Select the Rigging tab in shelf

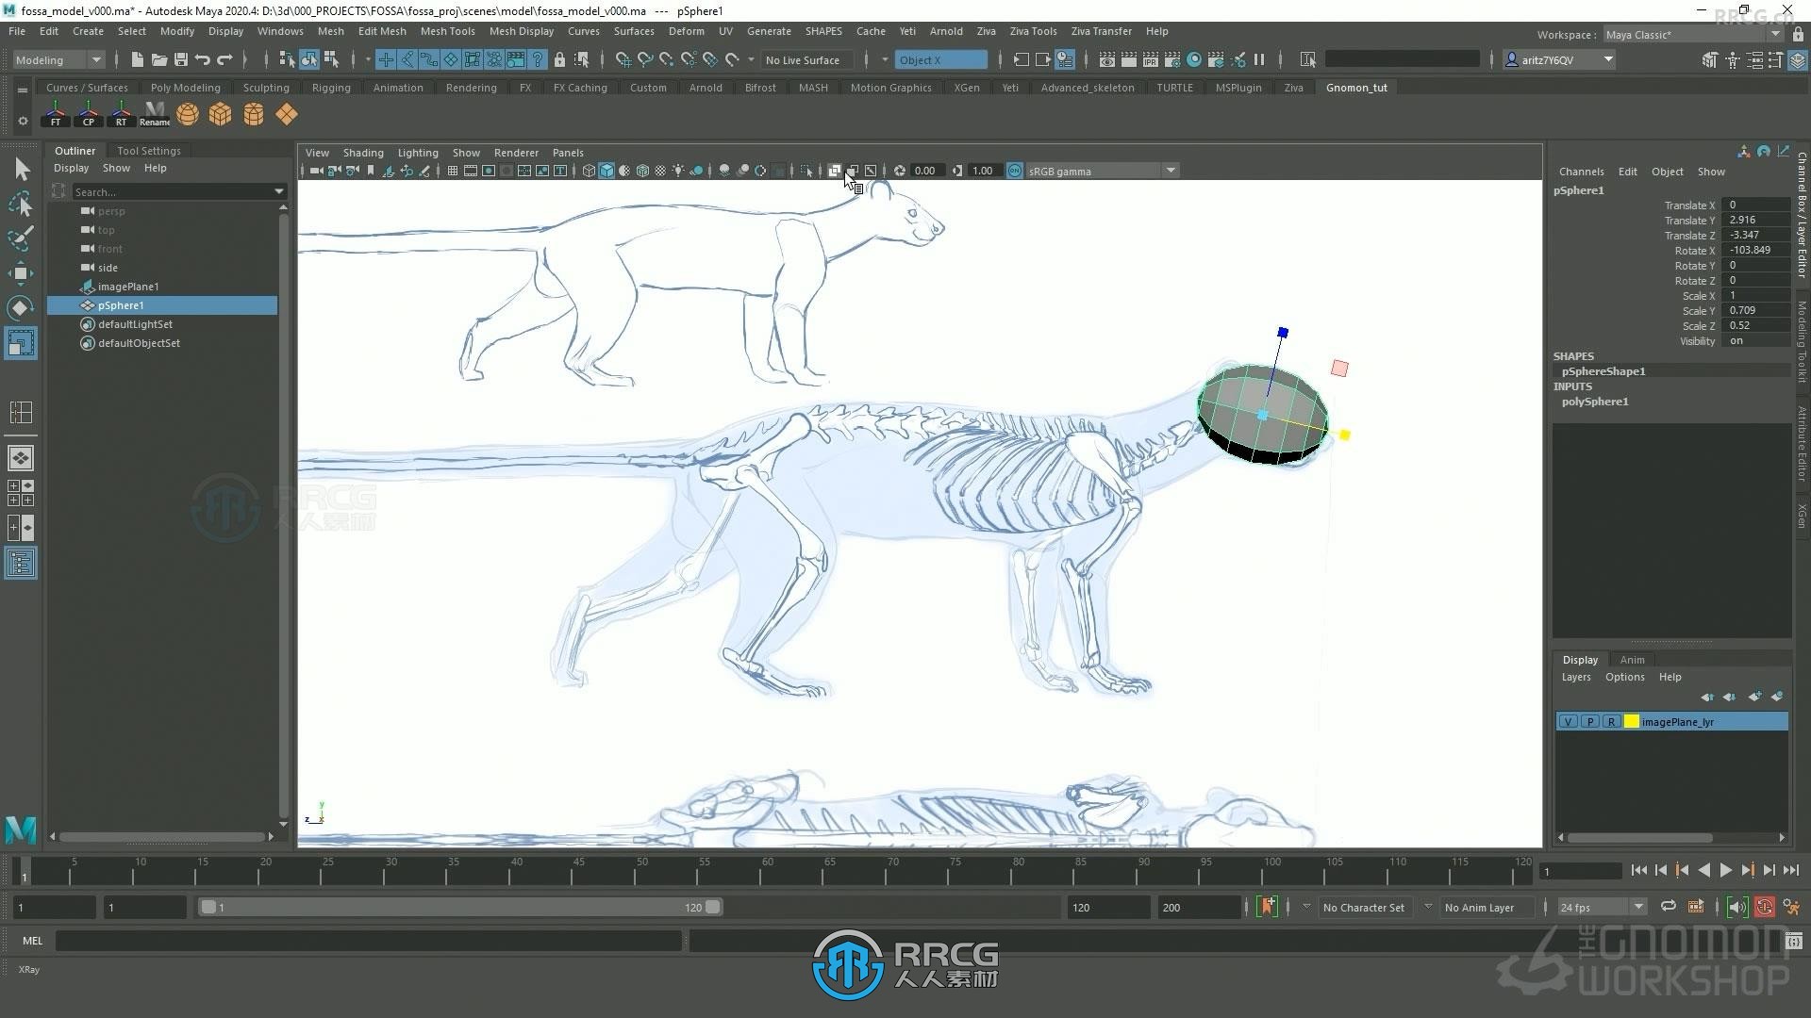click(x=331, y=87)
